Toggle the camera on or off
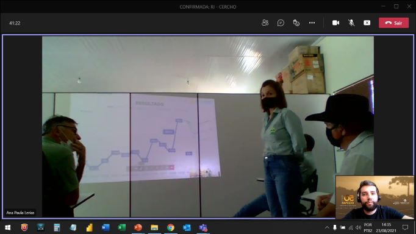 pyautogui.click(x=335, y=23)
